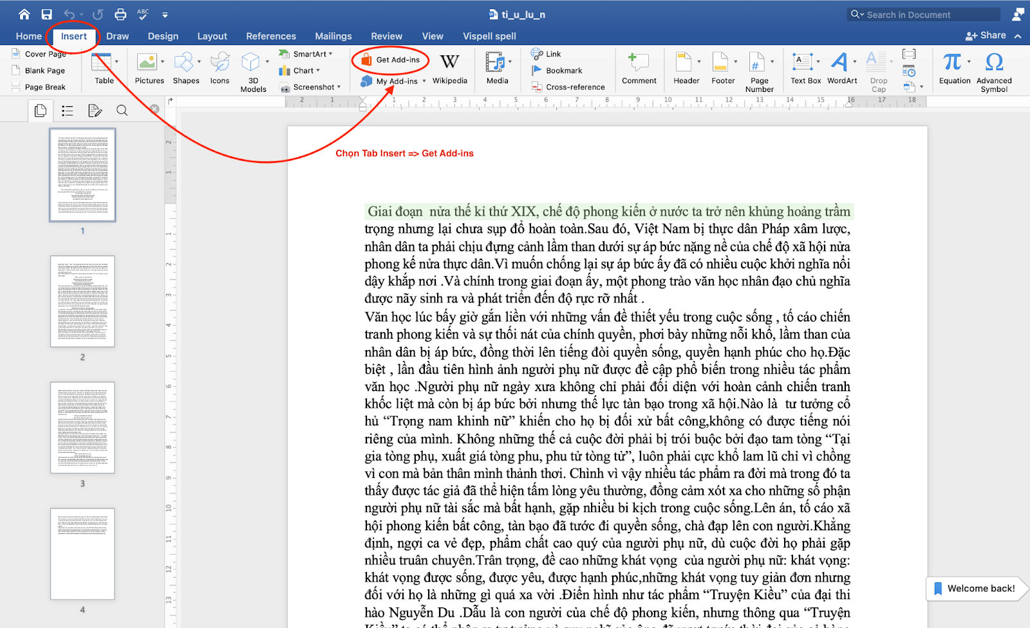Screen dimensions: 1030x628
Task: Click the Home icon in the title bar
Action: pyautogui.click(x=24, y=14)
